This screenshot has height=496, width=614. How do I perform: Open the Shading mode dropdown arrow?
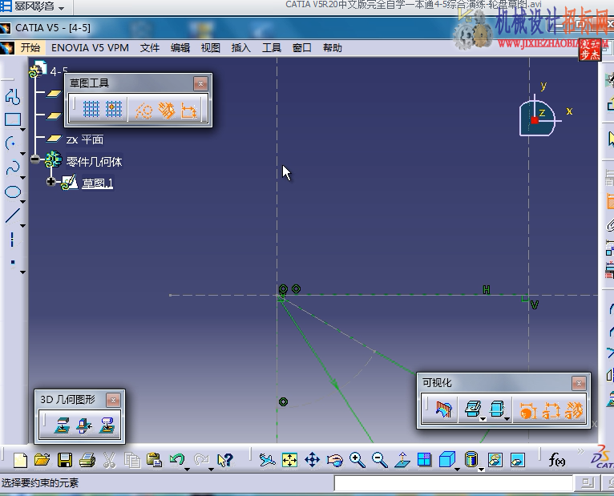pyautogui.click(x=481, y=469)
